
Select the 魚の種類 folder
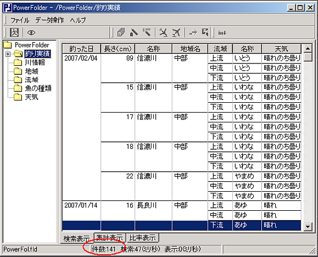tap(38, 88)
